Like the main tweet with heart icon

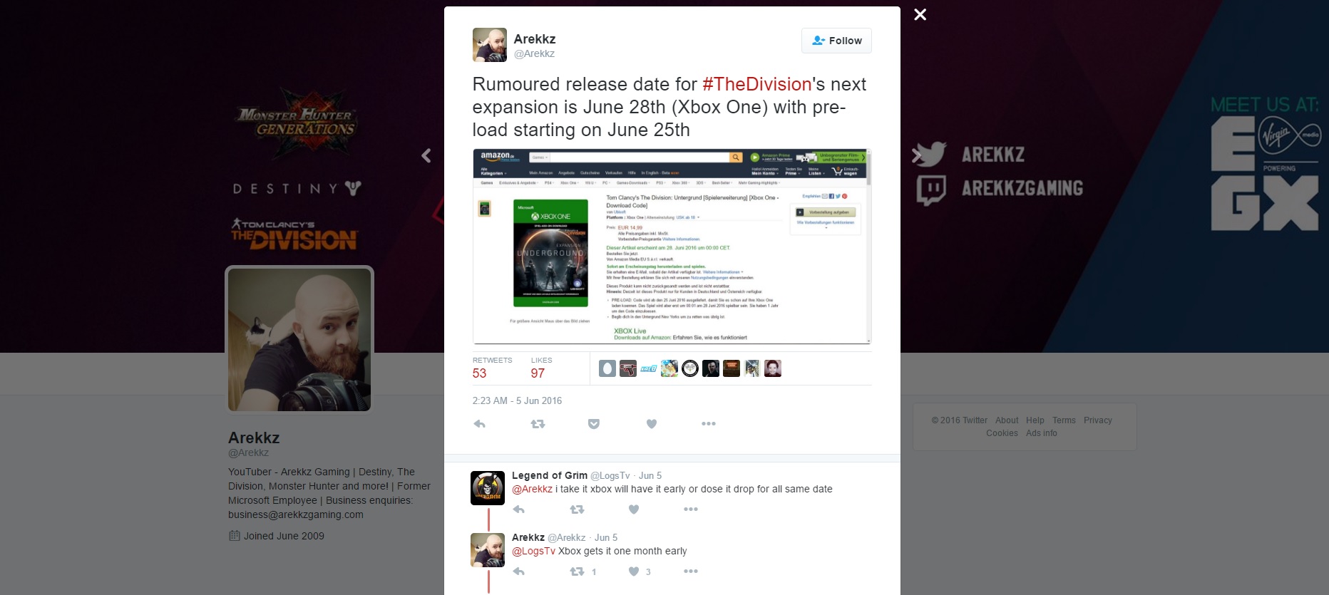(x=651, y=424)
